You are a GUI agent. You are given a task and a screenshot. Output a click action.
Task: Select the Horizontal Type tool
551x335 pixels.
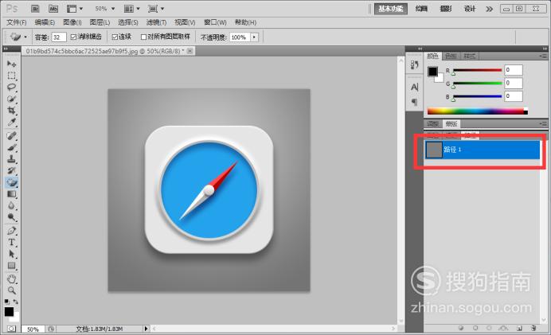point(12,242)
